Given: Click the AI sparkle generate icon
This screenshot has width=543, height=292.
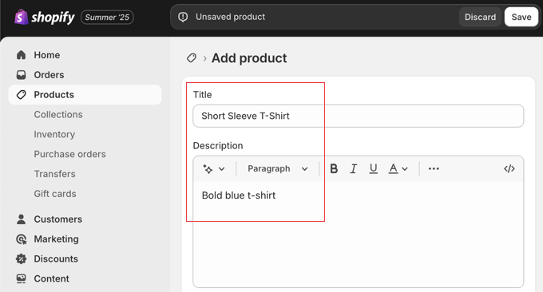Looking at the screenshot, I should [208, 169].
